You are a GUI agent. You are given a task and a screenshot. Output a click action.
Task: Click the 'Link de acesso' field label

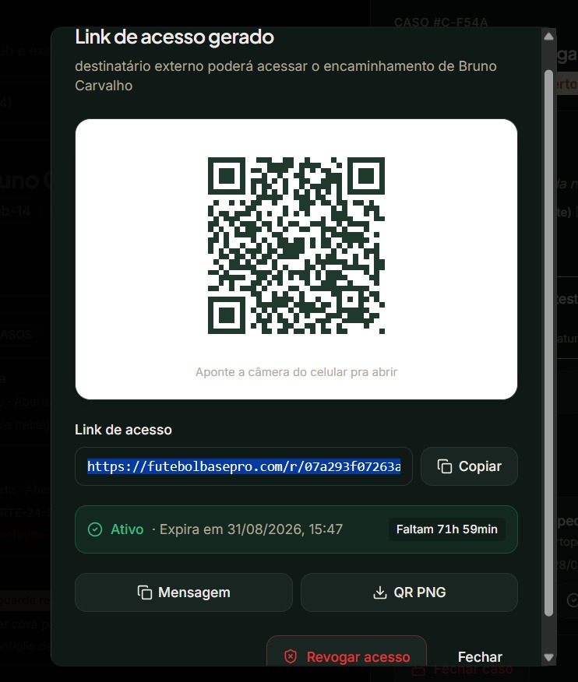[123, 430]
